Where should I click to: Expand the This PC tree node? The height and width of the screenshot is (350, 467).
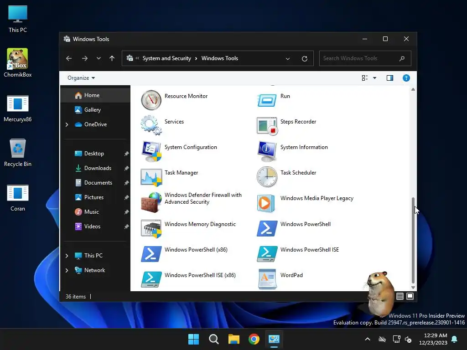(x=67, y=256)
